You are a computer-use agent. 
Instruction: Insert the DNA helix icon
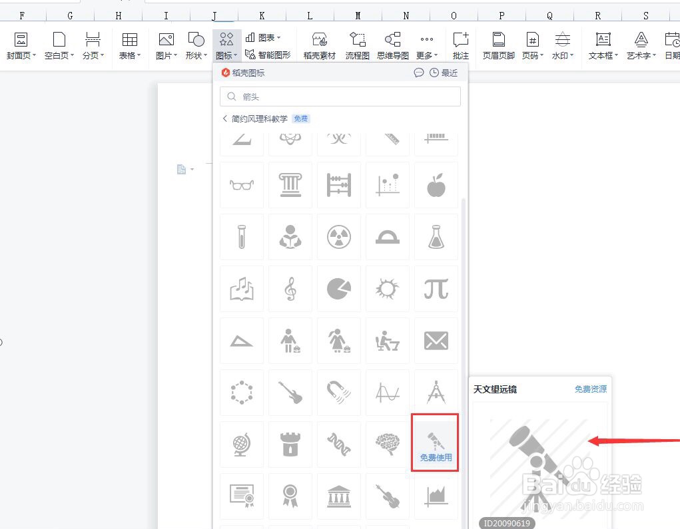tap(339, 445)
